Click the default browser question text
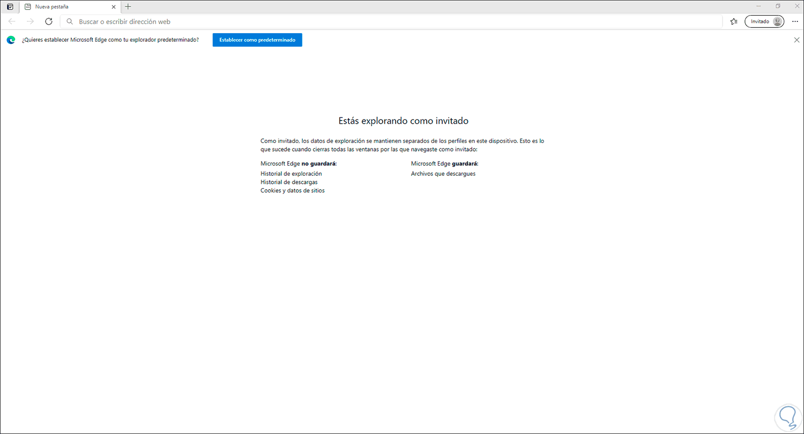This screenshot has width=804, height=434. click(110, 40)
